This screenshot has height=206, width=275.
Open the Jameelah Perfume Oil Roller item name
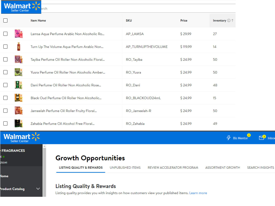pyautogui.click(x=64, y=111)
